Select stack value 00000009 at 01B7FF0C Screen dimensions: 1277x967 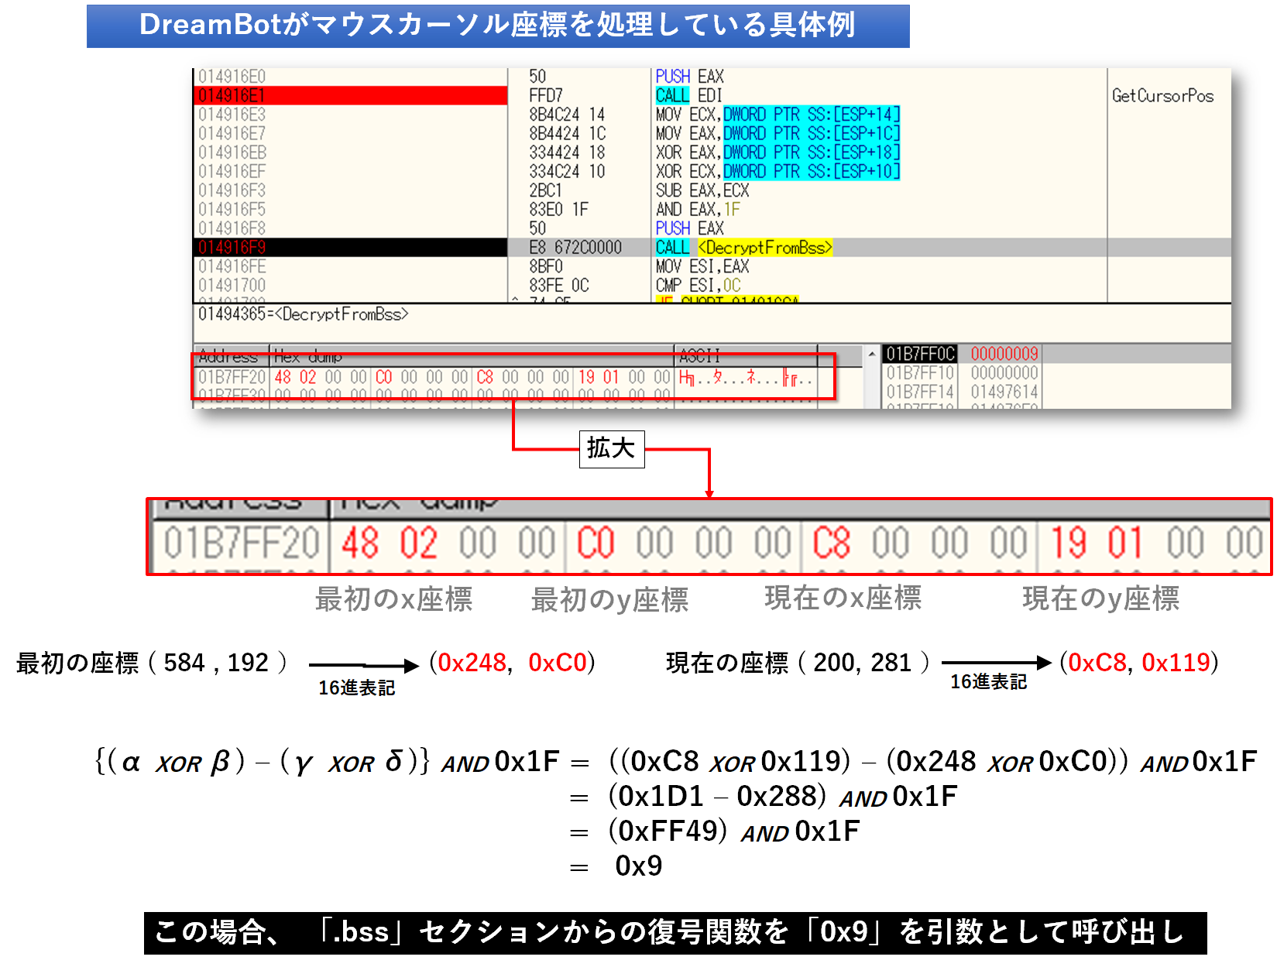coord(1005,354)
